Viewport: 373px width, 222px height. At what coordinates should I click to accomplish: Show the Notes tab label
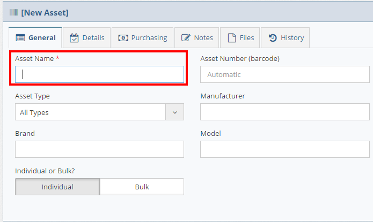tap(203, 38)
